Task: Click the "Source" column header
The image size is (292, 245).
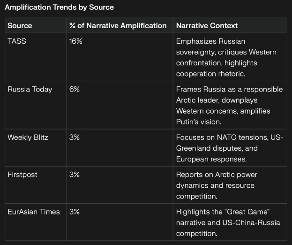Action: point(20,26)
